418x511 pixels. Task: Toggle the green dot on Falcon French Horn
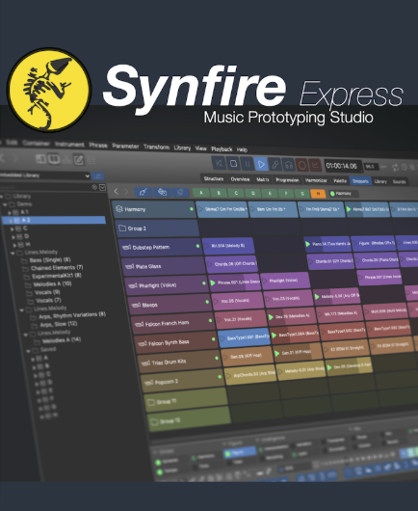[210, 321]
